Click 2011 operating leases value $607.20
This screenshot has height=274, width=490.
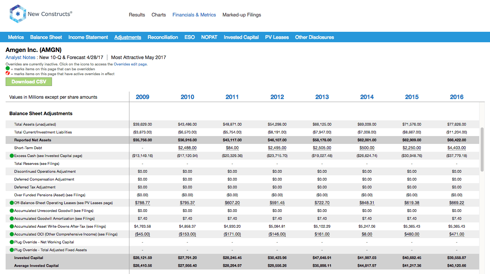click(232, 203)
